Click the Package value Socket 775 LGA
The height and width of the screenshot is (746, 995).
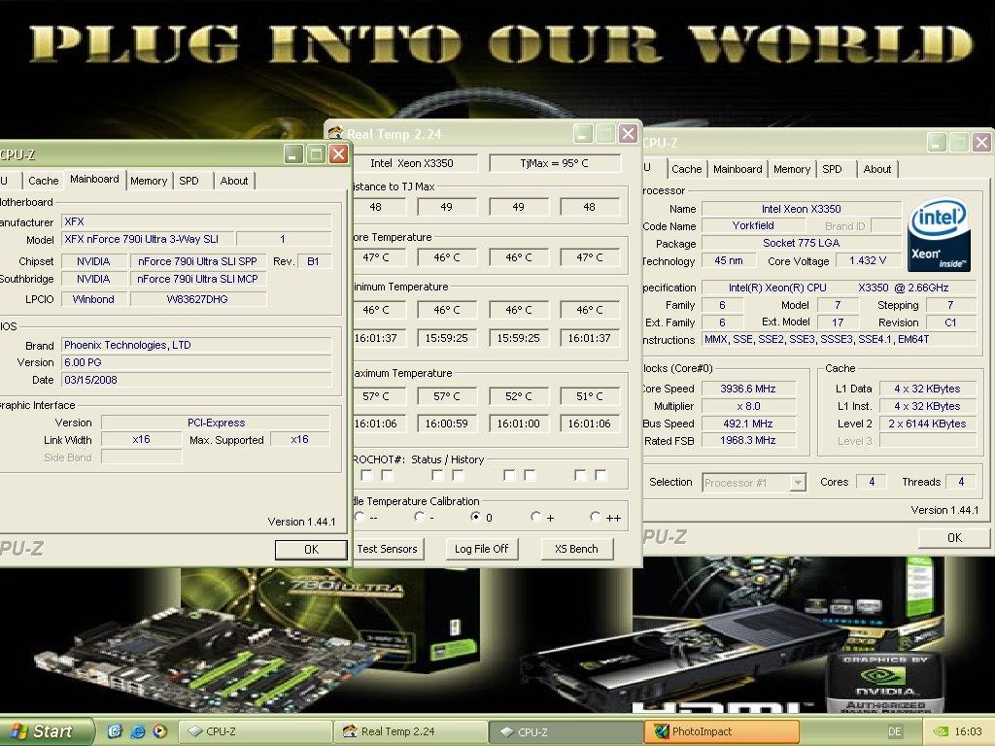(801, 243)
